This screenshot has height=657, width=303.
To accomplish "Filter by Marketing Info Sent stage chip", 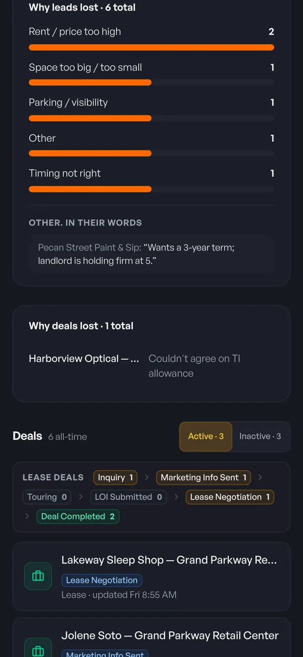I will point(204,477).
